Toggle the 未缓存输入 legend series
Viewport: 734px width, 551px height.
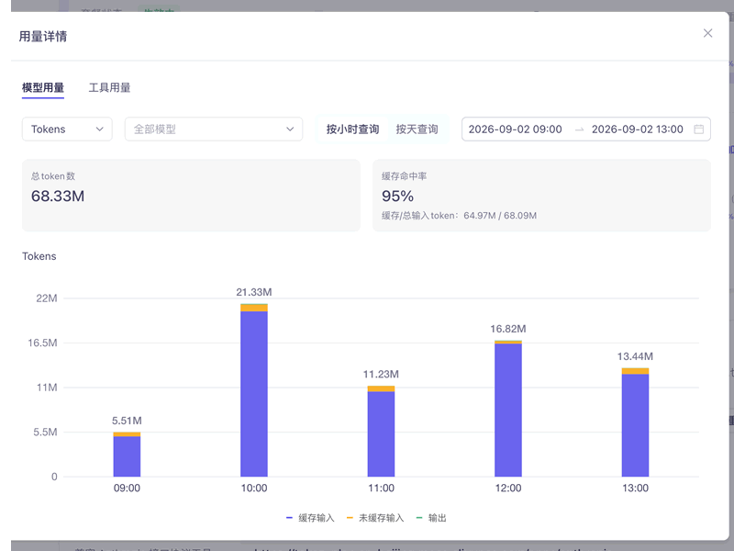[x=375, y=518]
